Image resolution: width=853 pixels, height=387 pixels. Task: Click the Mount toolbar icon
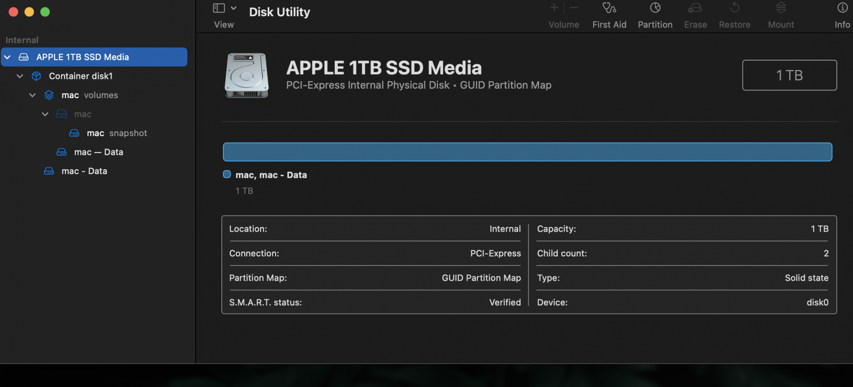tap(781, 8)
